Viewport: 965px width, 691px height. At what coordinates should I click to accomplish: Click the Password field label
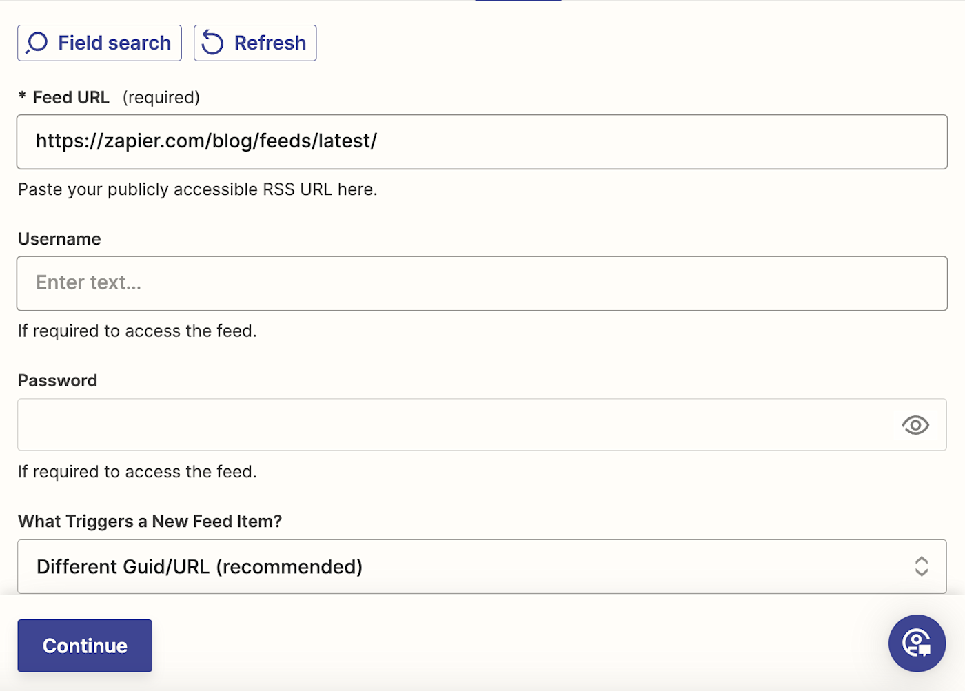tap(57, 381)
